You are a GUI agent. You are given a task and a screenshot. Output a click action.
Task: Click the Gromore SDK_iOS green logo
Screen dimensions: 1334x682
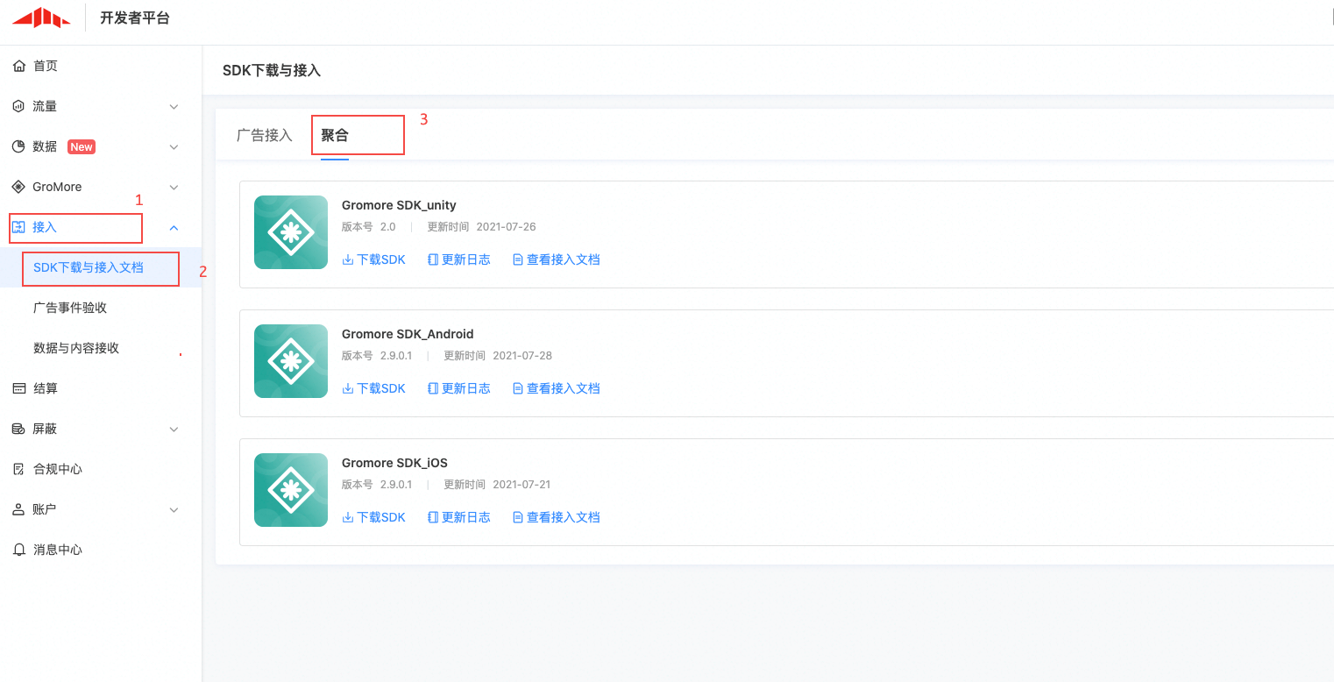pyautogui.click(x=291, y=490)
